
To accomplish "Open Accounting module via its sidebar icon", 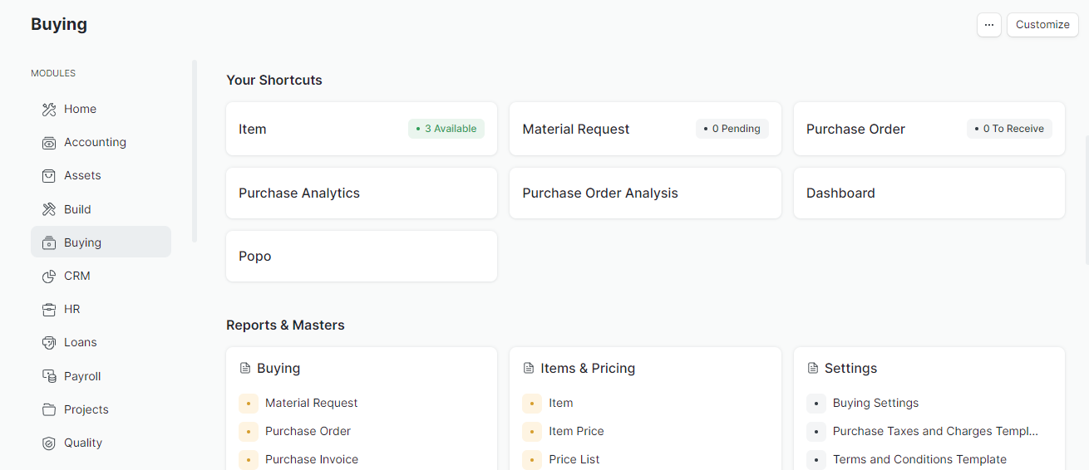I will [49, 143].
